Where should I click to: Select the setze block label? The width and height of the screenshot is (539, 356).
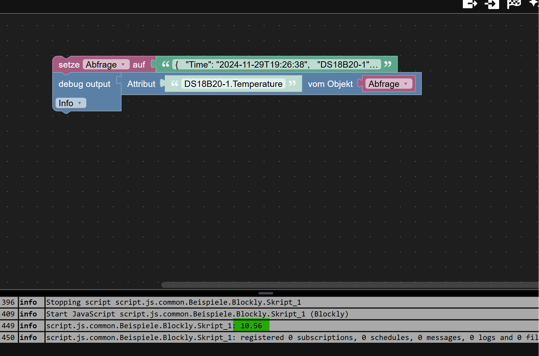click(69, 65)
